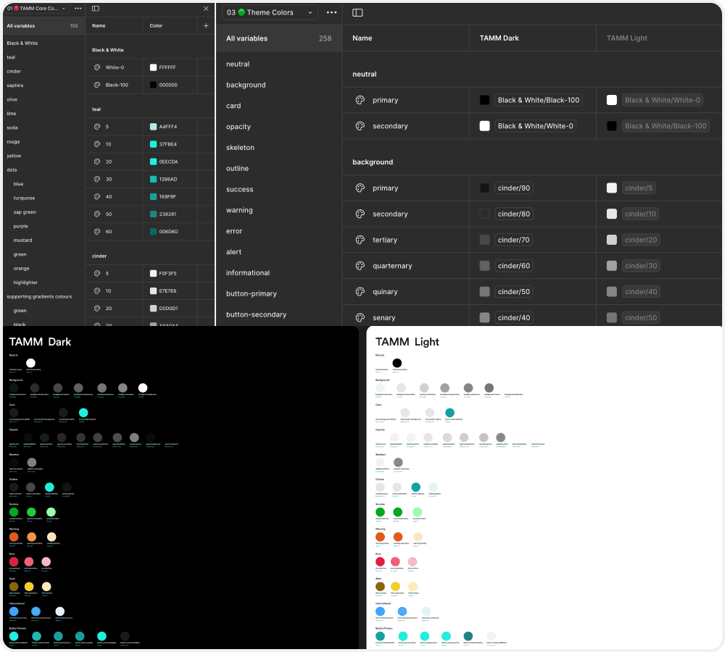Viewport: 725px width, 652px height.
Task: Click the cinder/40 chip in TAMM Dark column
Action: click(514, 317)
